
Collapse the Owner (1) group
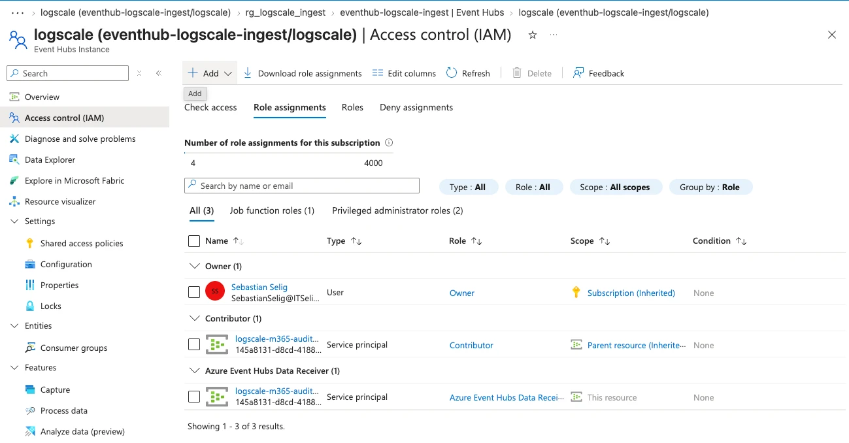point(194,266)
